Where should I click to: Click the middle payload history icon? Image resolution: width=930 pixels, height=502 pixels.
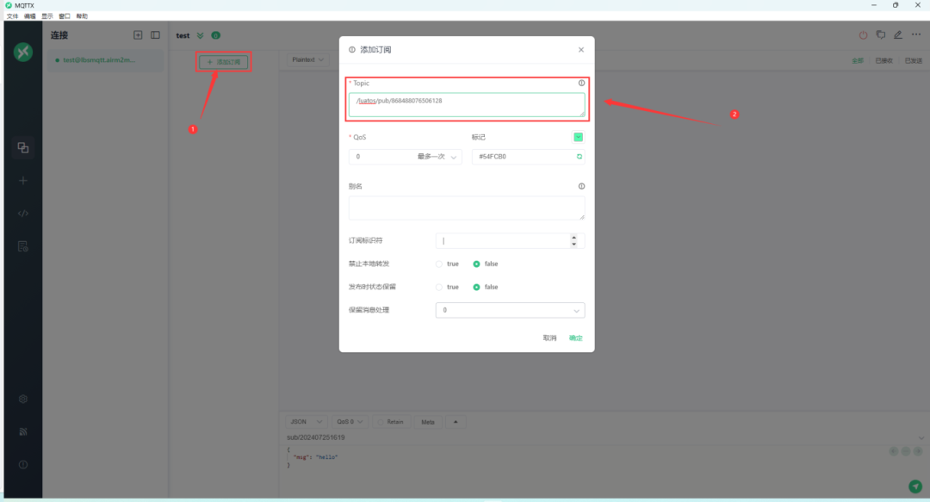tap(906, 451)
